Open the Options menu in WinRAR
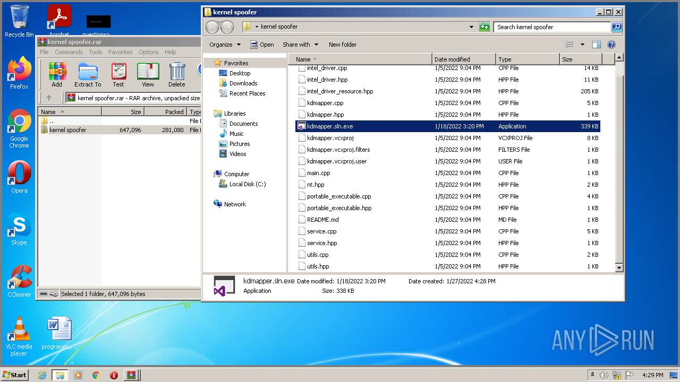680x382 pixels. (149, 52)
